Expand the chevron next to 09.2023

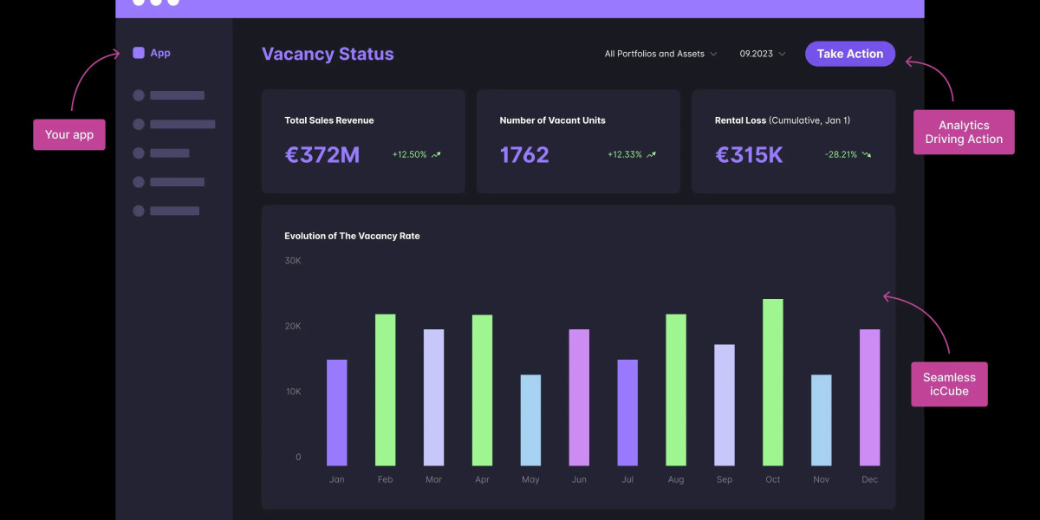(782, 54)
